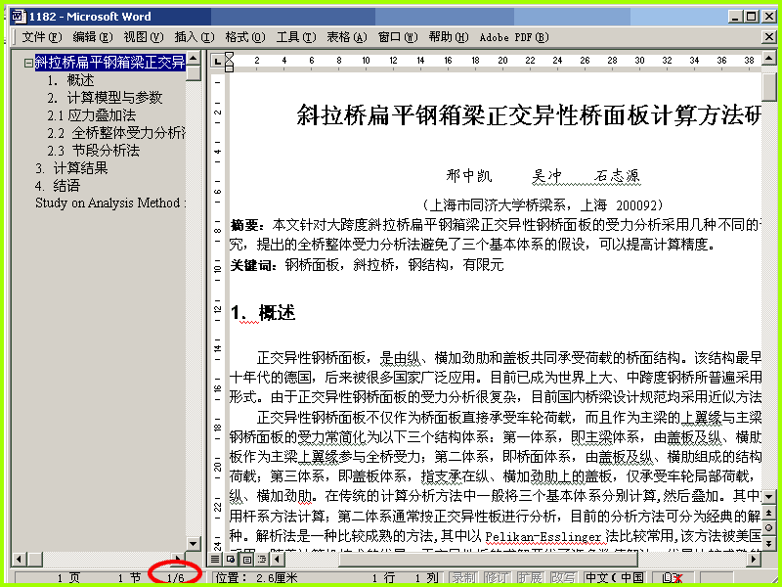Click Select Browse Object round button
This screenshot has height=587, width=782.
pyautogui.click(x=768, y=528)
